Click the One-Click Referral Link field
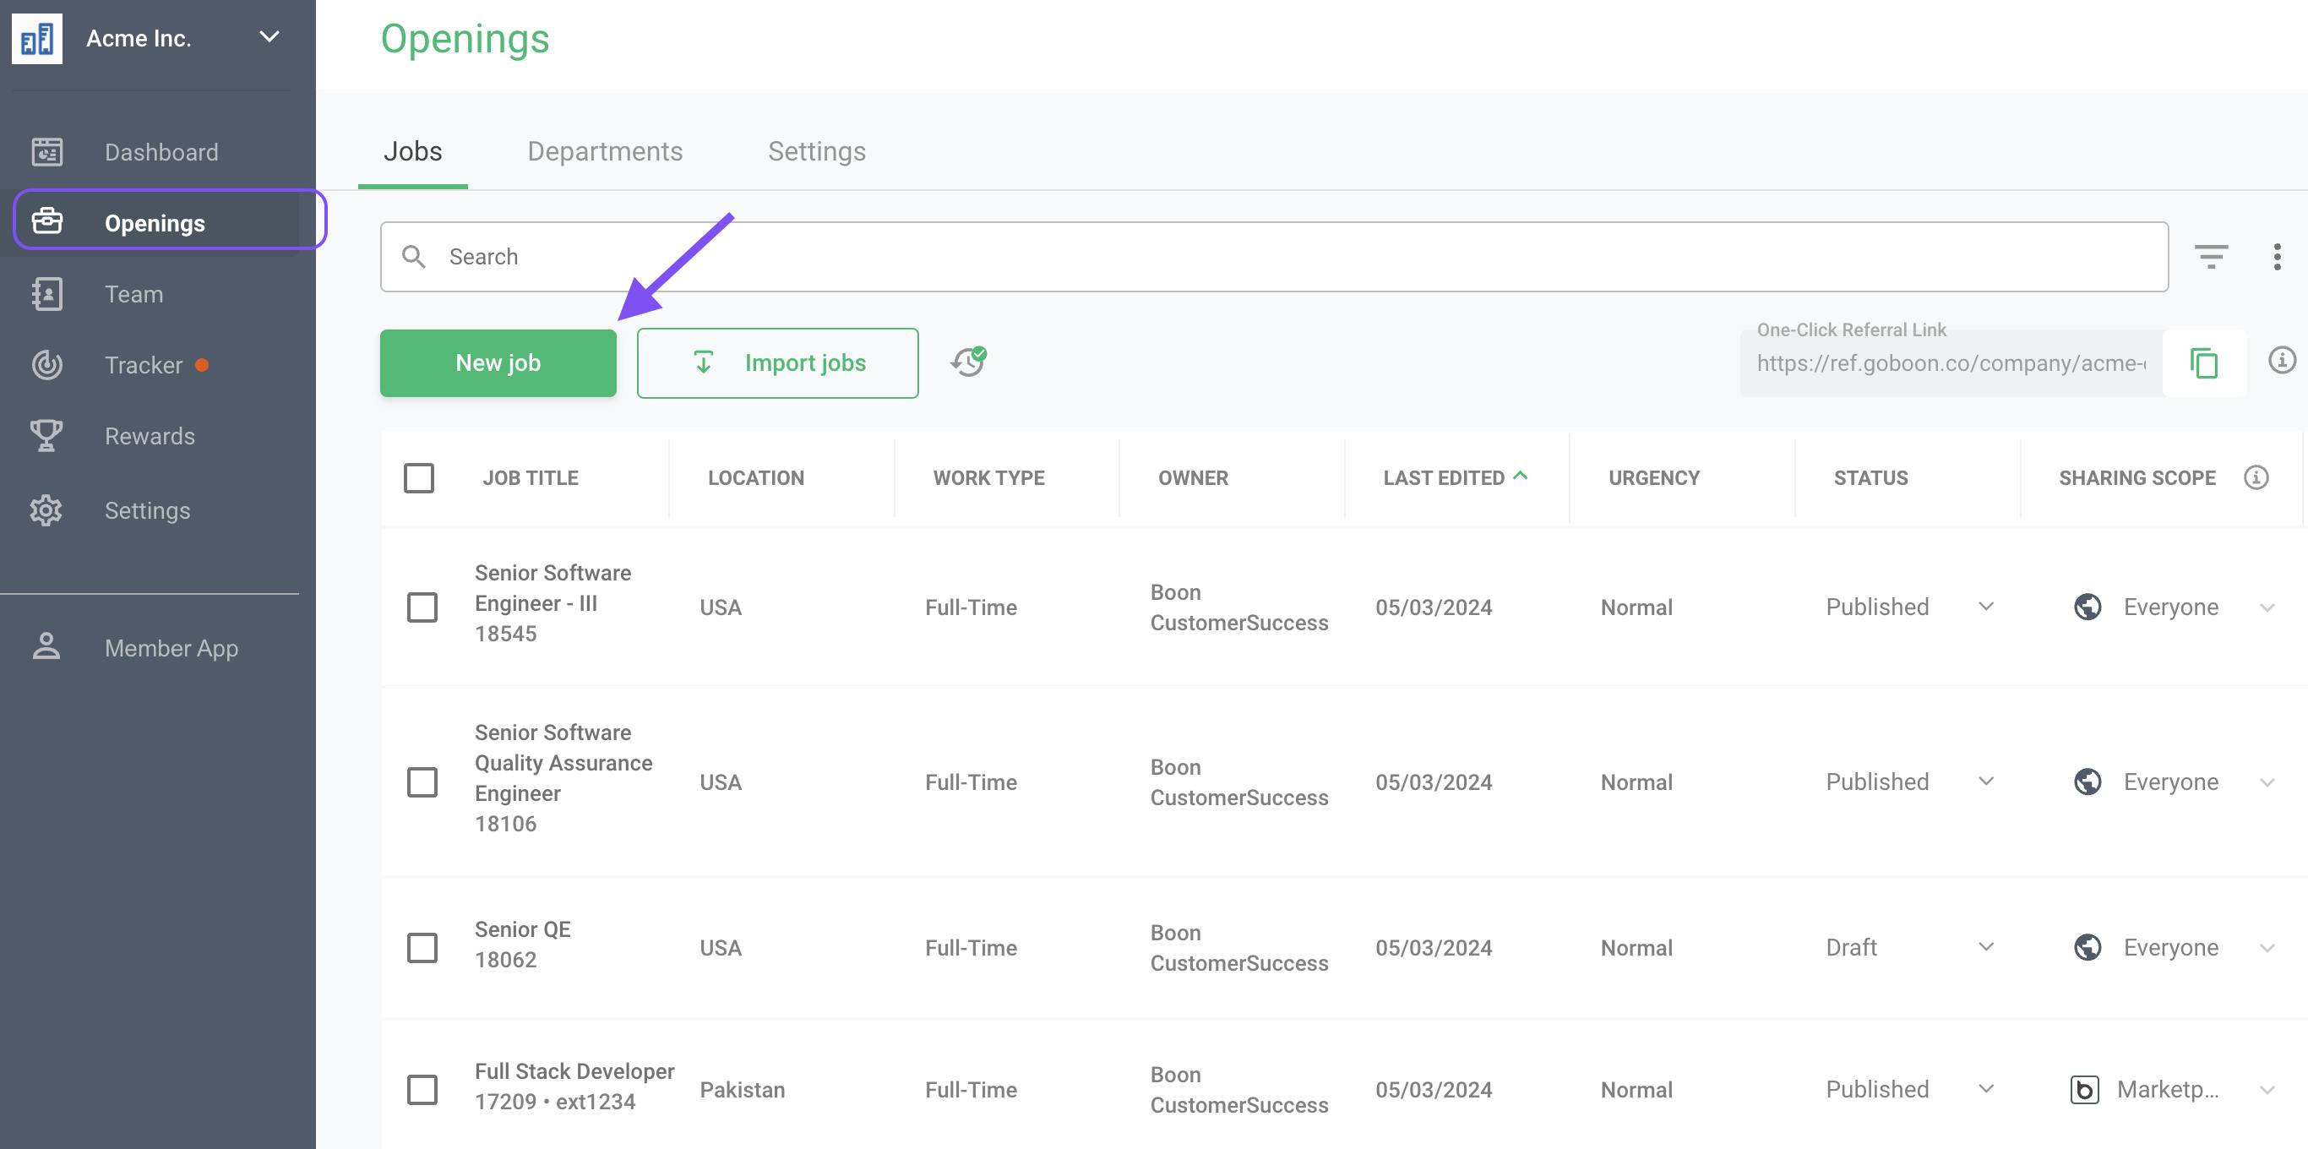Image resolution: width=2308 pixels, height=1149 pixels. coord(1951,363)
